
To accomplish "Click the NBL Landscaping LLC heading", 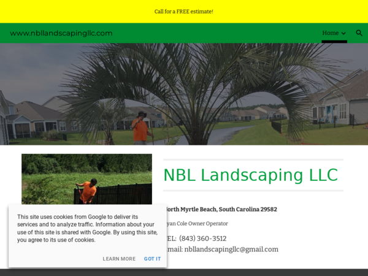I will (250, 175).
